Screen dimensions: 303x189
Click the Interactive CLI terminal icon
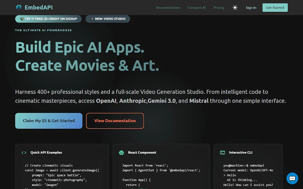pyautogui.click(x=222, y=152)
